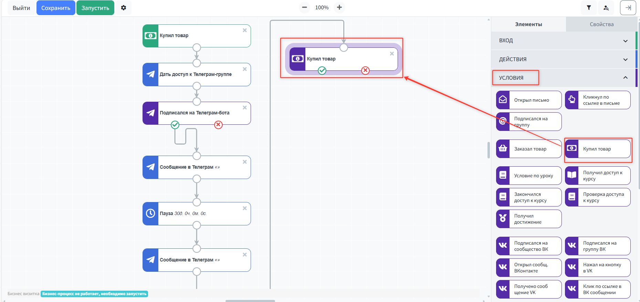Image resolution: width=640 pixels, height=302 pixels.
Task: Click red cross output on 'Подписался на Телеграм-бота'
Action: pyautogui.click(x=218, y=125)
